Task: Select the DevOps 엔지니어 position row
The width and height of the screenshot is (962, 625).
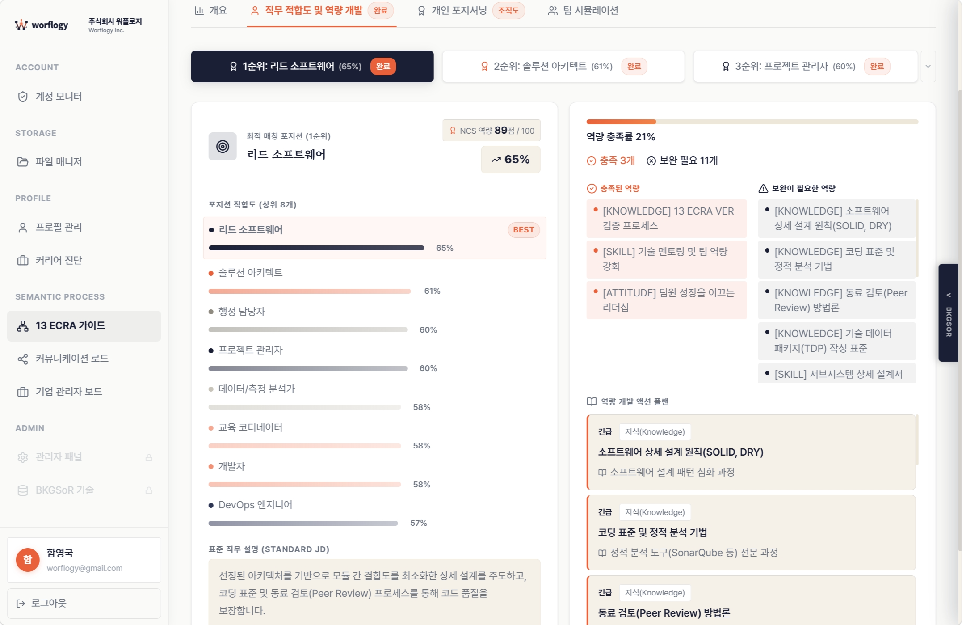Action: [374, 513]
